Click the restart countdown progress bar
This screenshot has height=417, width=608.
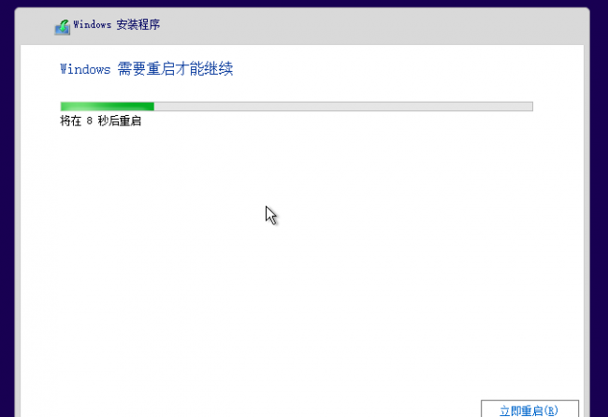pos(297,107)
